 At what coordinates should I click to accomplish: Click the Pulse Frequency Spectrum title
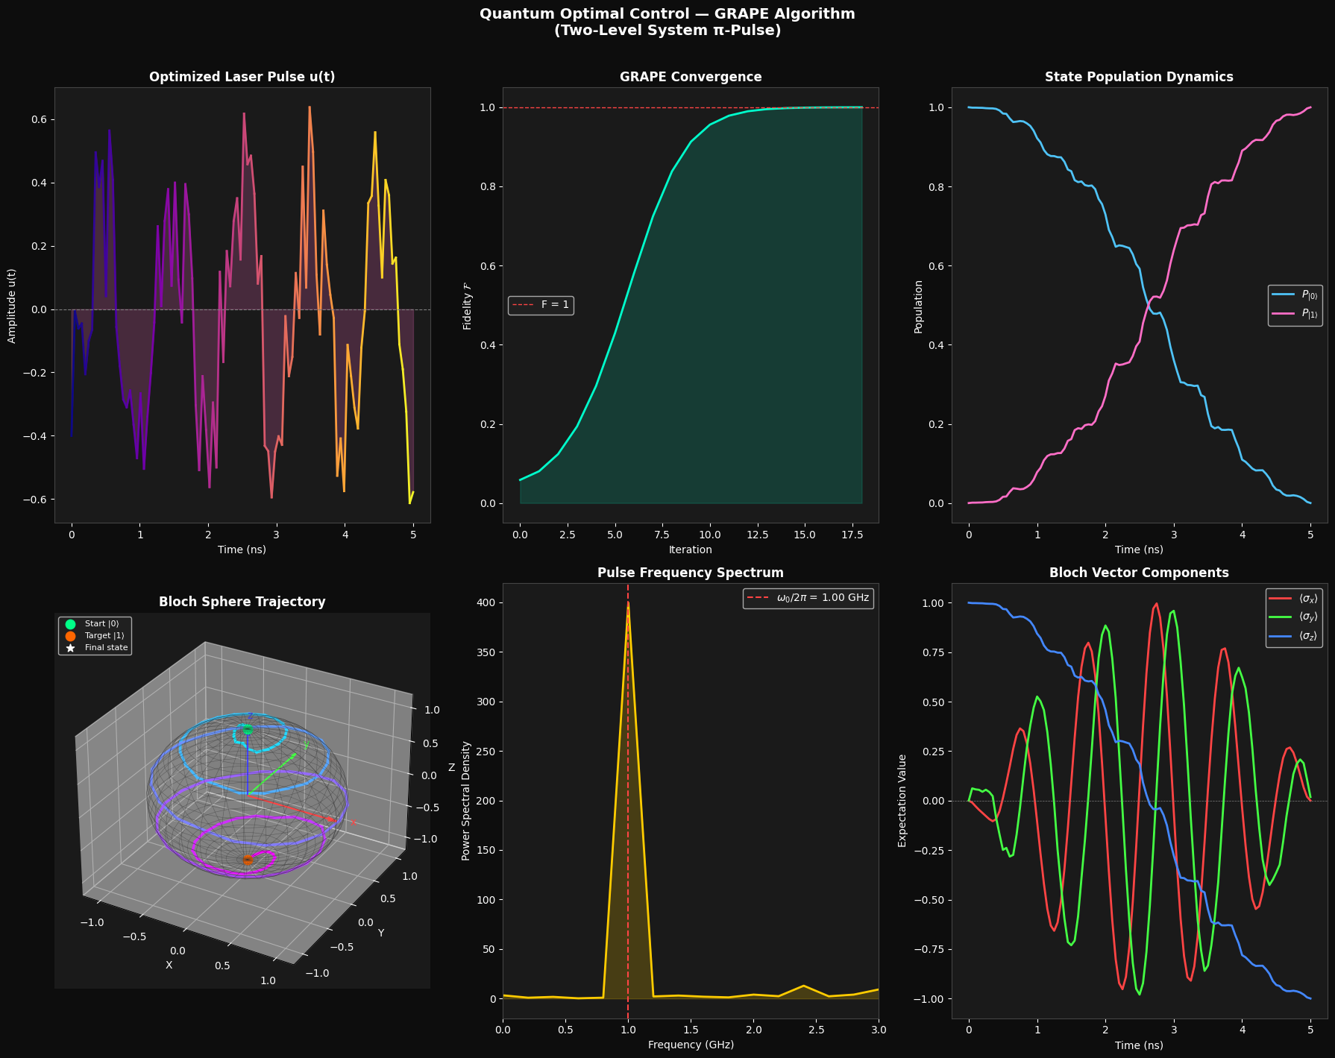click(691, 573)
